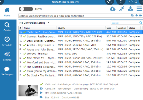143x100 pixels.
Task: Click the download-to-tray icon
Action: point(131,9)
